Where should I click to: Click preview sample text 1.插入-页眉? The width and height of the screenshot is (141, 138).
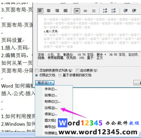[x=51, y=32]
